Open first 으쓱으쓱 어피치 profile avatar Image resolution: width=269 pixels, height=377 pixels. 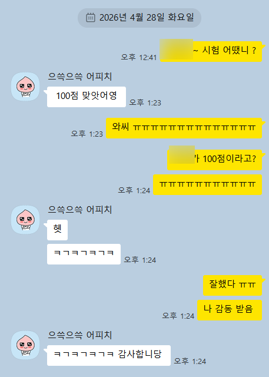coord(25,87)
